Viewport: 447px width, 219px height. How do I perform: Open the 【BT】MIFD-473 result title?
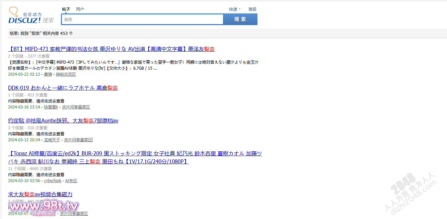(111, 49)
